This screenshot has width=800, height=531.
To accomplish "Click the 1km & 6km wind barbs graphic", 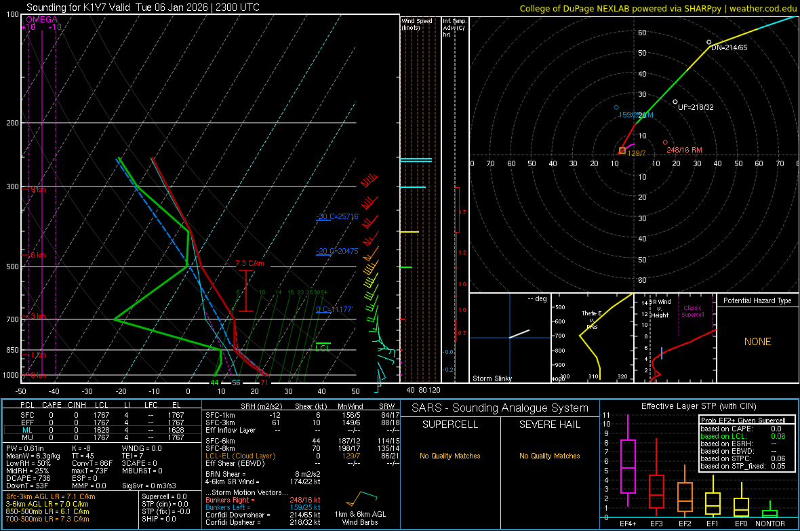I will tap(361, 498).
